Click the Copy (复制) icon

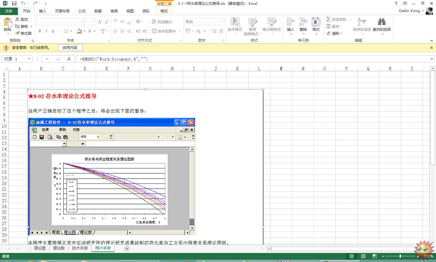coord(17,26)
